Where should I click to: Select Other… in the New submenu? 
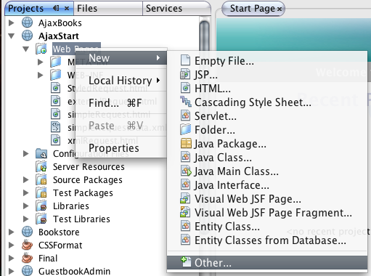(x=267, y=262)
